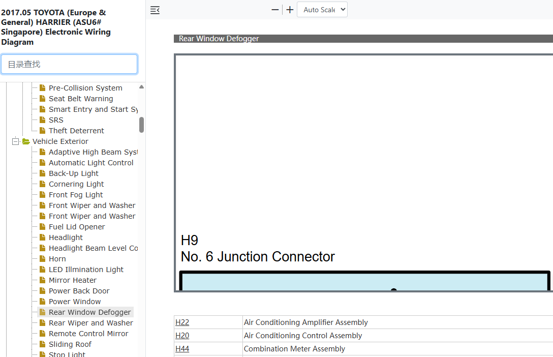Open the H20 connector link

pos(182,336)
